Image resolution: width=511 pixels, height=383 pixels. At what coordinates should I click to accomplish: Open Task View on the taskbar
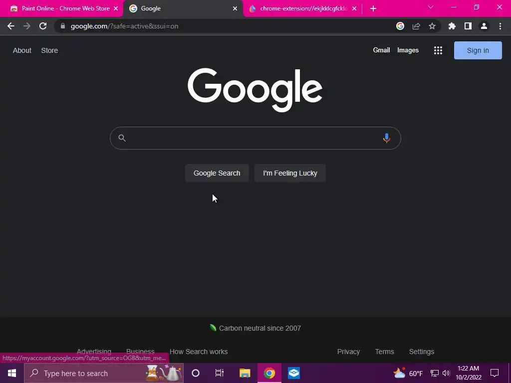pyautogui.click(x=220, y=373)
